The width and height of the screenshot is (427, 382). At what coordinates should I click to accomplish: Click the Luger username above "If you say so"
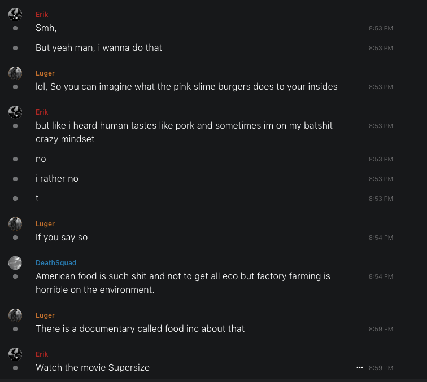(45, 224)
